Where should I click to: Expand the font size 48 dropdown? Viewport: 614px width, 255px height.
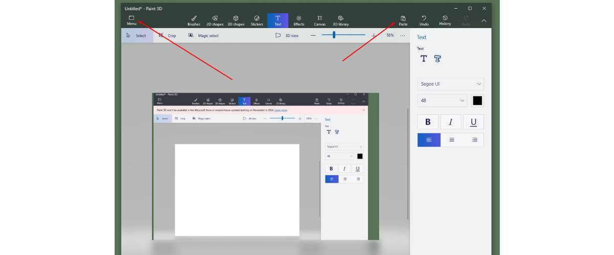tap(442, 100)
